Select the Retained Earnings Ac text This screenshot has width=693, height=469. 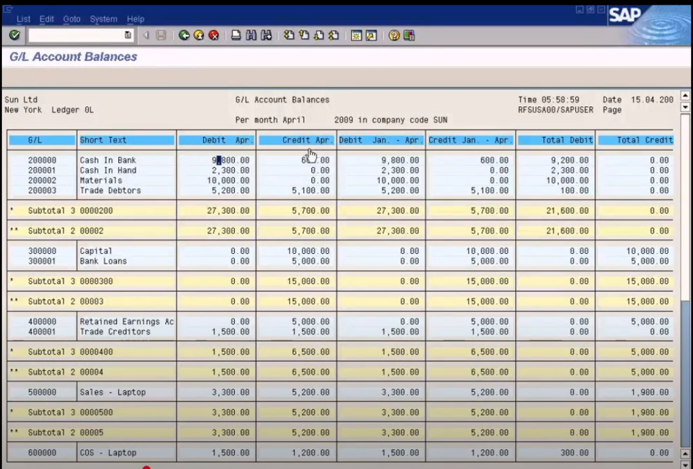click(127, 321)
